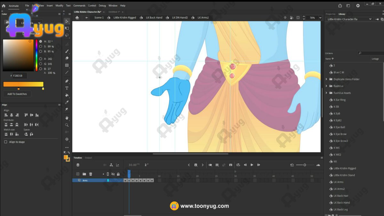Step forward one frame
The height and width of the screenshot is (216, 384).
(x=259, y=165)
